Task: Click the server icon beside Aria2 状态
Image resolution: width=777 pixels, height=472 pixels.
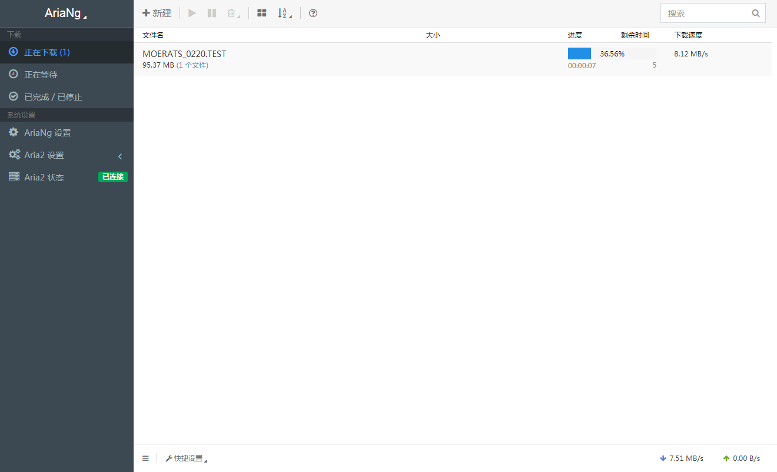Action: point(14,176)
